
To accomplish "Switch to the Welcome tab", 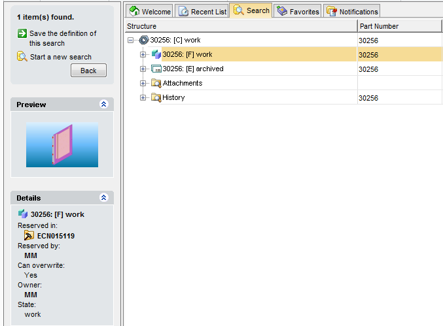I will [x=149, y=11].
